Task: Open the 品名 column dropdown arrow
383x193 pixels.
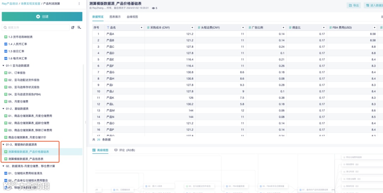Action: 141,28
